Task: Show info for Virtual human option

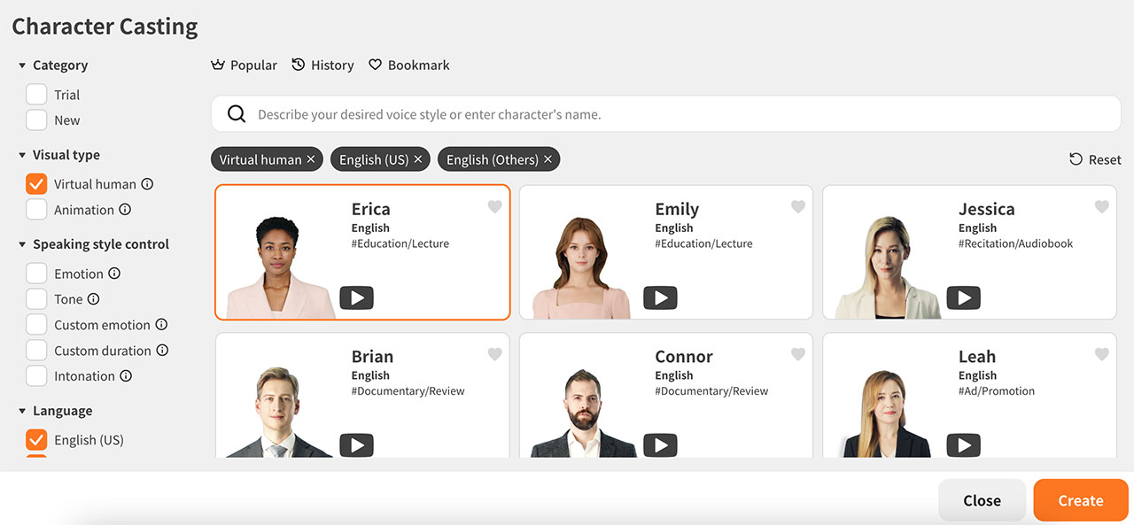Action: (x=147, y=184)
